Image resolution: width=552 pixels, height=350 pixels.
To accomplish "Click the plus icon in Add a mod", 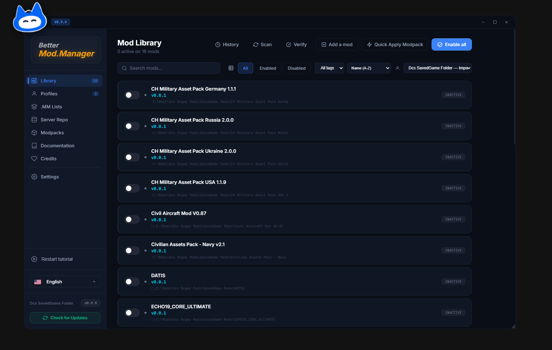I will point(324,45).
